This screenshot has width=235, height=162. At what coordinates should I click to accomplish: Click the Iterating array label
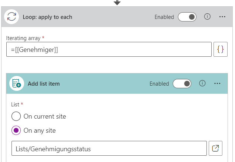(23, 38)
